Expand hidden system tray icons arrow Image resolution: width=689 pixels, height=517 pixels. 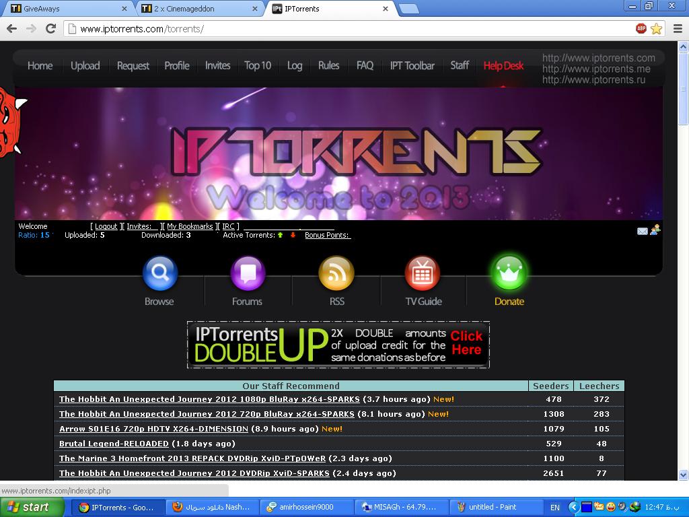pos(573,508)
